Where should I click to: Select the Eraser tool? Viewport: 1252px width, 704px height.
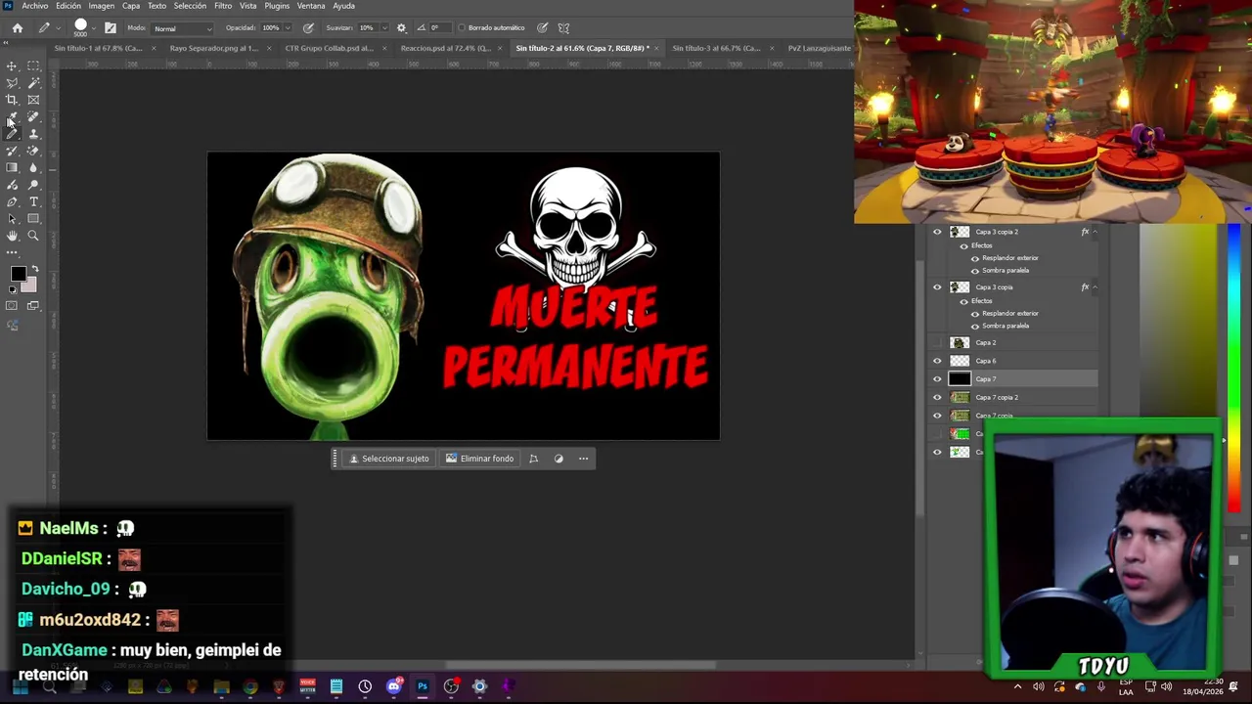point(33,151)
